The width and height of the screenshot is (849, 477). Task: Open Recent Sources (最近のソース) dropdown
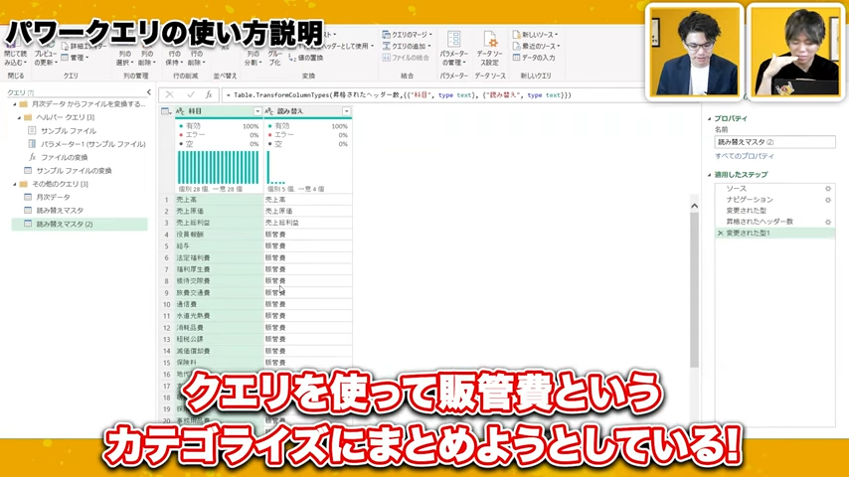pos(536,47)
